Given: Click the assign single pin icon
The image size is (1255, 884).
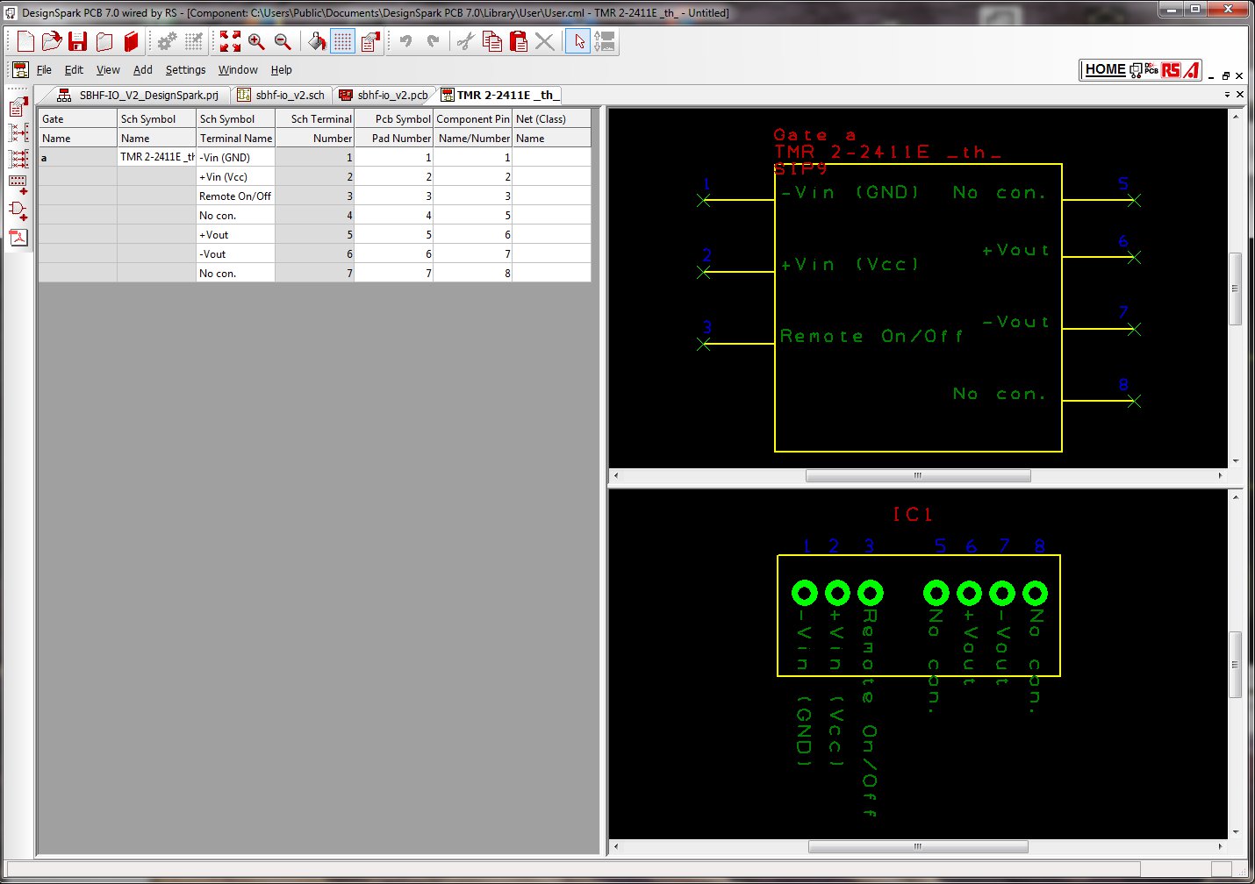Looking at the screenshot, I should 18,133.
